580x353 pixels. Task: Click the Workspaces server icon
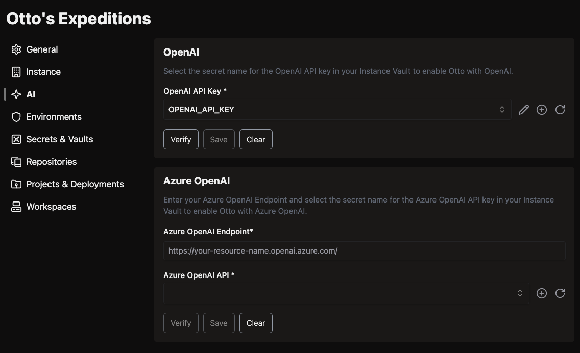click(16, 207)
